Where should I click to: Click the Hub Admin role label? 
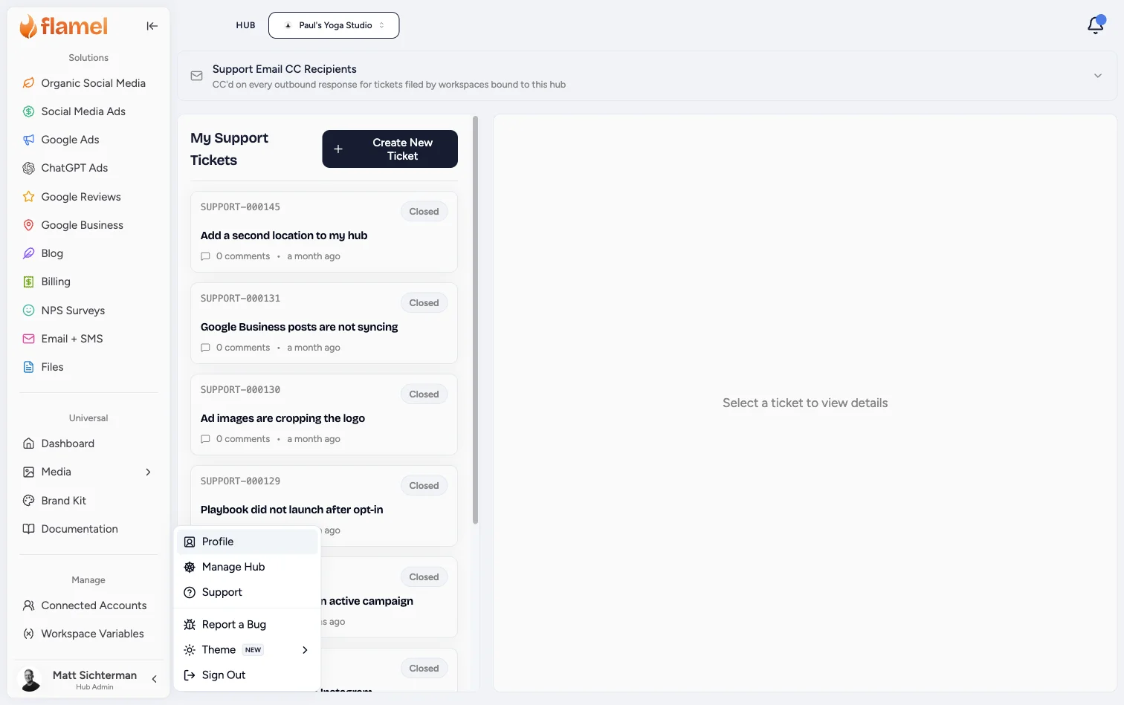[x=94, y=687]
